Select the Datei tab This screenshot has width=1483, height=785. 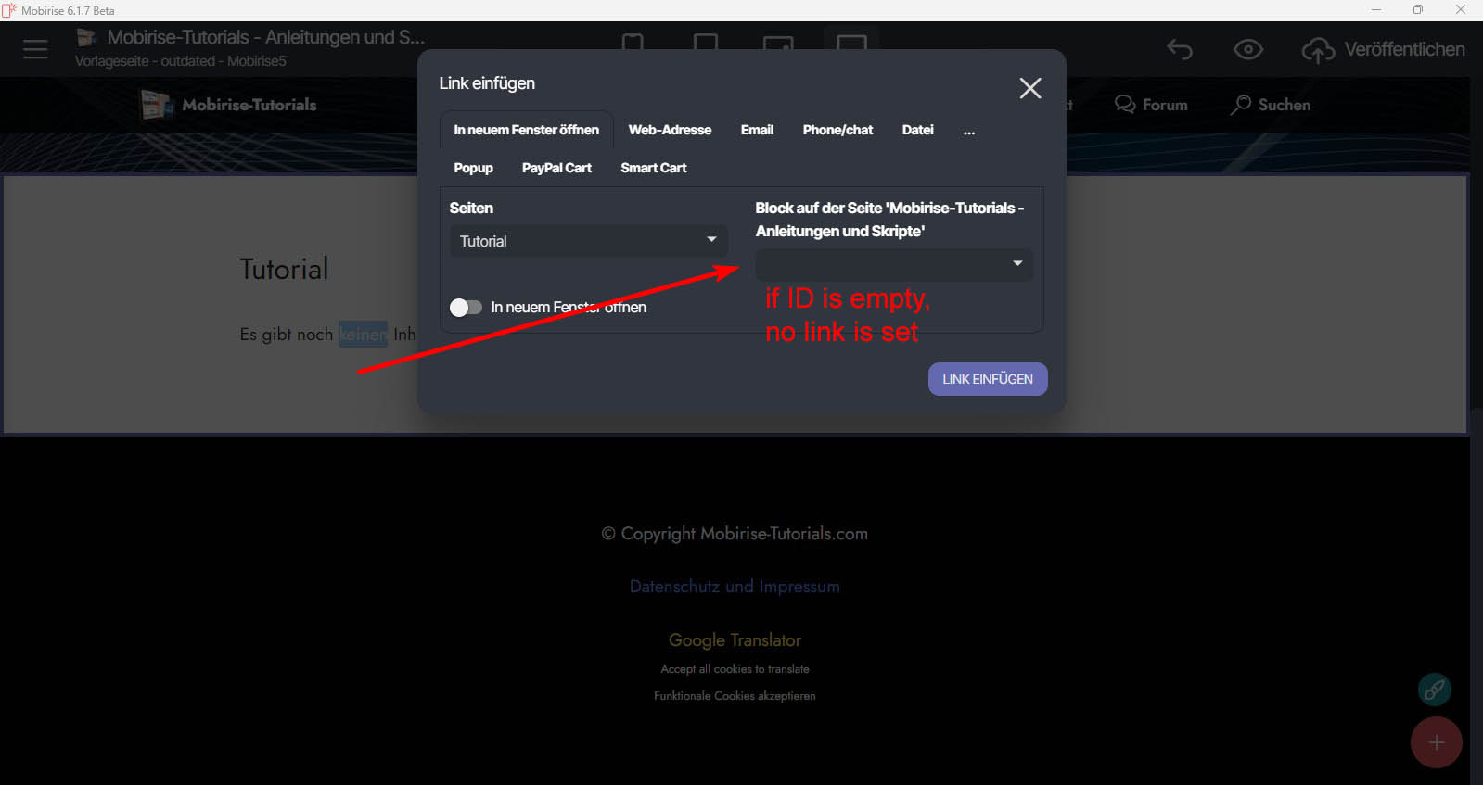pos(917,130)
